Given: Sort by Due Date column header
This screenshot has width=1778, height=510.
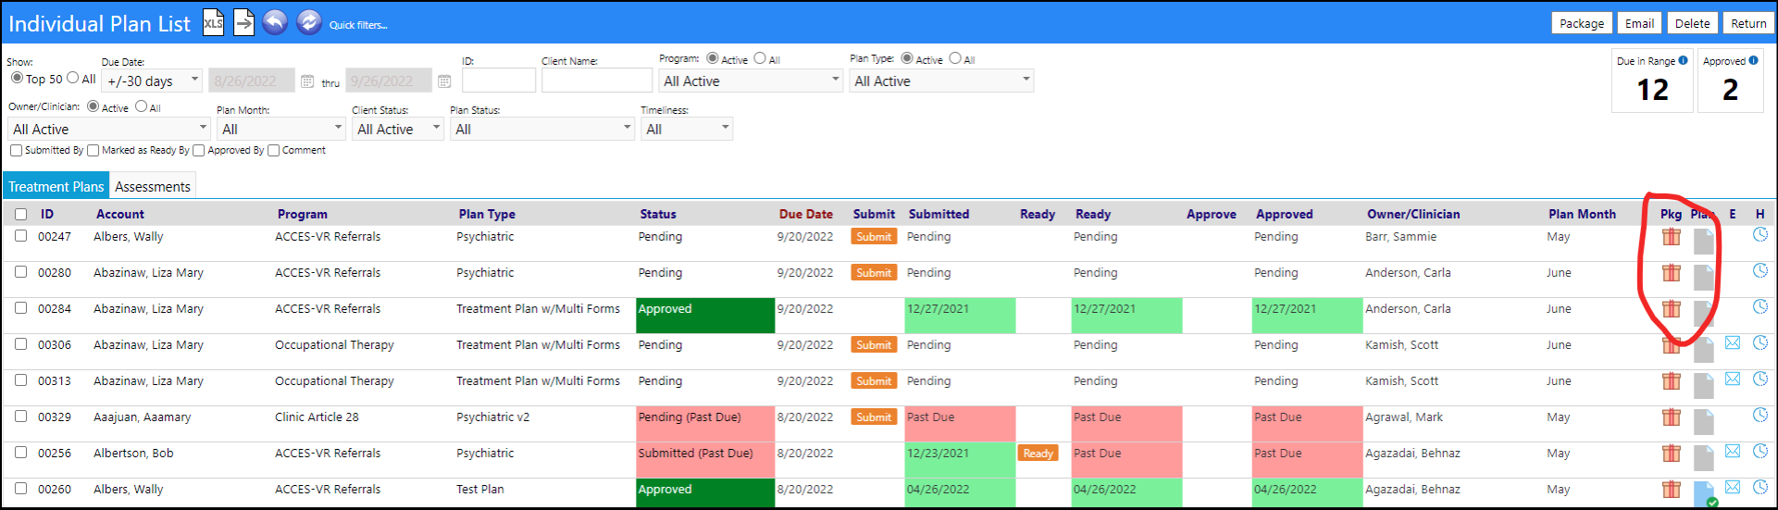Looking at the screenshot, I should point(806,214).
